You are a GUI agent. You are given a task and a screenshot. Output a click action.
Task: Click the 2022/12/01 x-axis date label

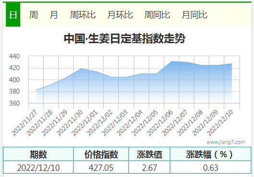[85, 123]
